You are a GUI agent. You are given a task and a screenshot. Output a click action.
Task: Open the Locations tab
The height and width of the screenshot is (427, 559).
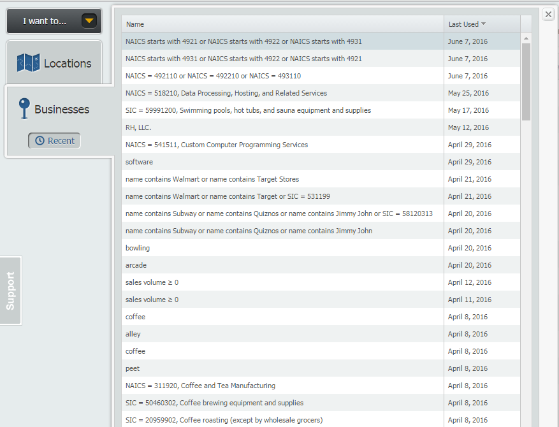(x=54, y=62)
